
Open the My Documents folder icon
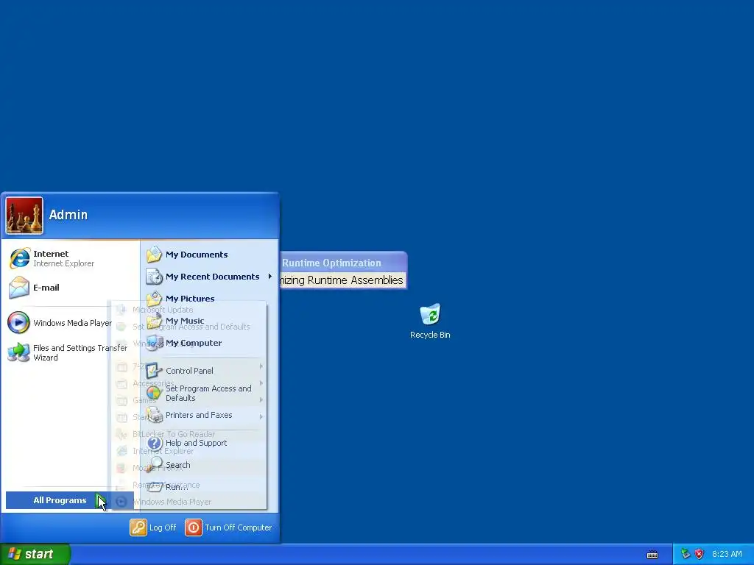click(155, 254)
